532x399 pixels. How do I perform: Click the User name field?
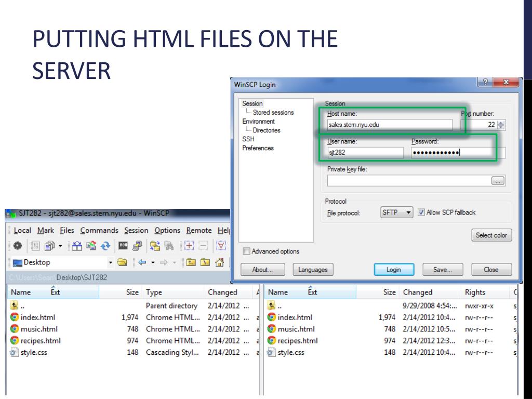pos(365,152)
